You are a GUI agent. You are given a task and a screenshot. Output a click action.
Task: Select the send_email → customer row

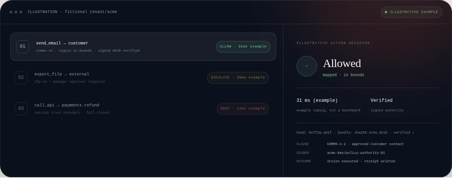pyautogui.click(x=143, y=47)
